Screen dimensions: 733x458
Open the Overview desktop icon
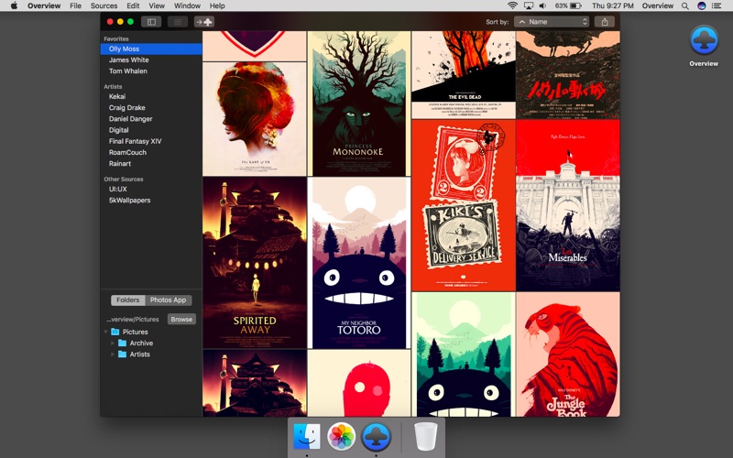[x=704, y=46]
